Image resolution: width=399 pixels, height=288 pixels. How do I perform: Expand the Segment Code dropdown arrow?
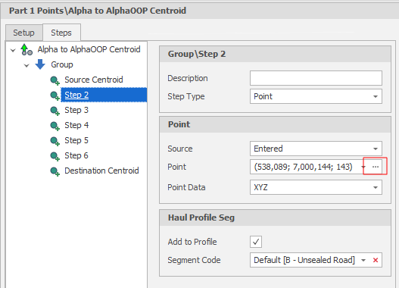click(x=363, y=260)
